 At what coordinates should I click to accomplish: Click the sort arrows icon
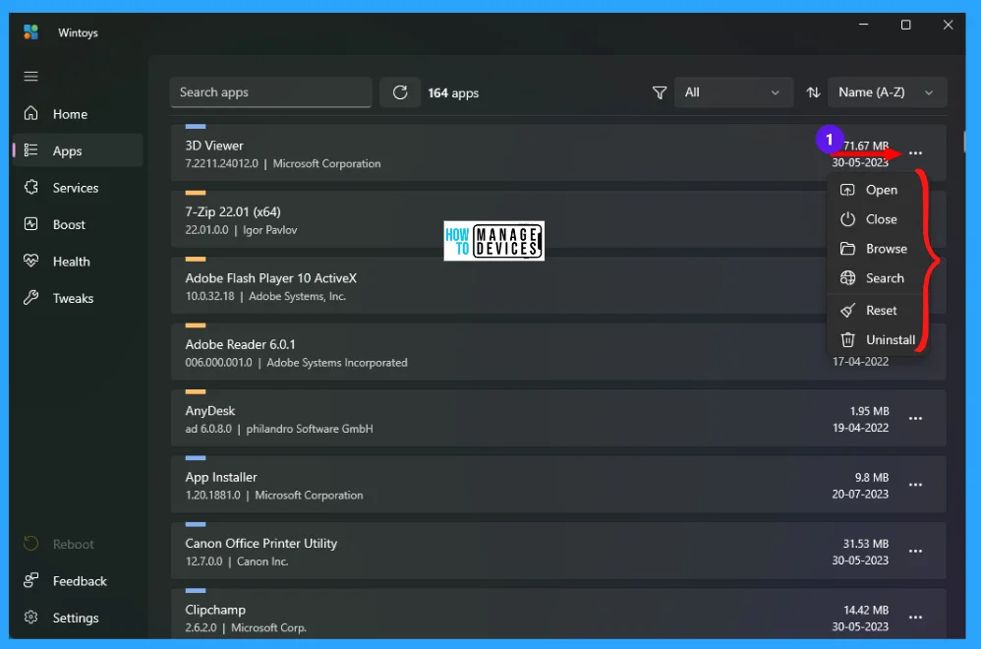tap(813, 92)
